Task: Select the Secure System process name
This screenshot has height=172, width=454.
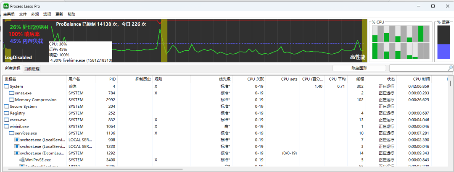Action: coord(23,107)
